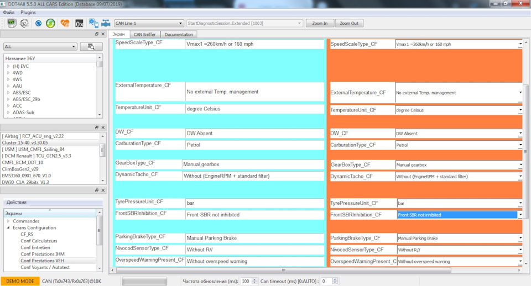531x286 pixels.
Task: Open the 0x hex command icon
Action: (x=79, y=23)
